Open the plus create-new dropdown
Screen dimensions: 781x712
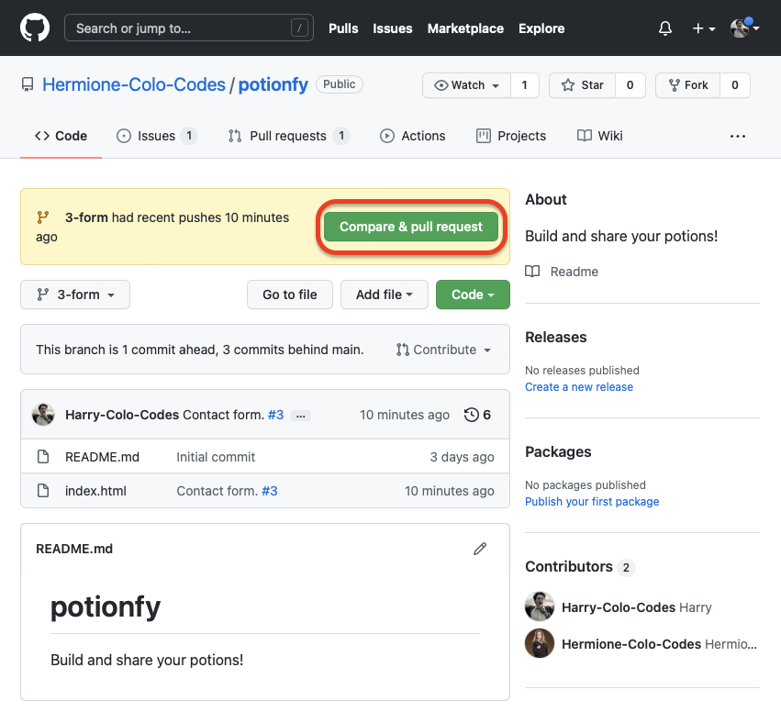click(x=704, y=28)
